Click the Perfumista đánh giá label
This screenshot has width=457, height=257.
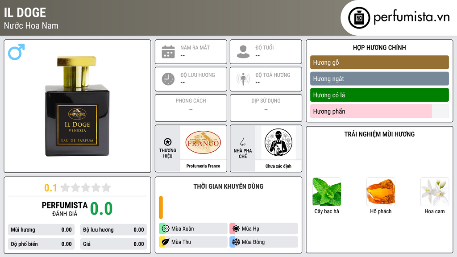[x=65, y=209]
